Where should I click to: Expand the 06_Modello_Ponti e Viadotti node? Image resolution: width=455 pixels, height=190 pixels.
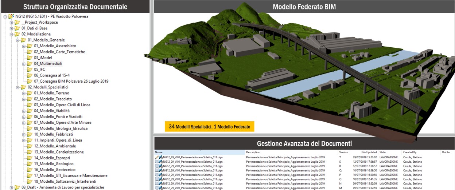24,116
